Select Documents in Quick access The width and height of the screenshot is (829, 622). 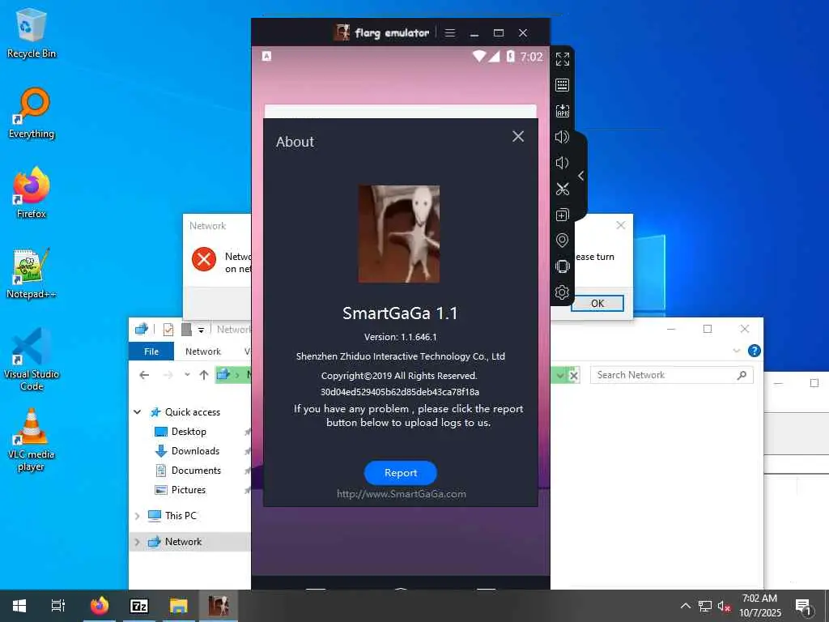pyautogui.click(x=196, y=471)
